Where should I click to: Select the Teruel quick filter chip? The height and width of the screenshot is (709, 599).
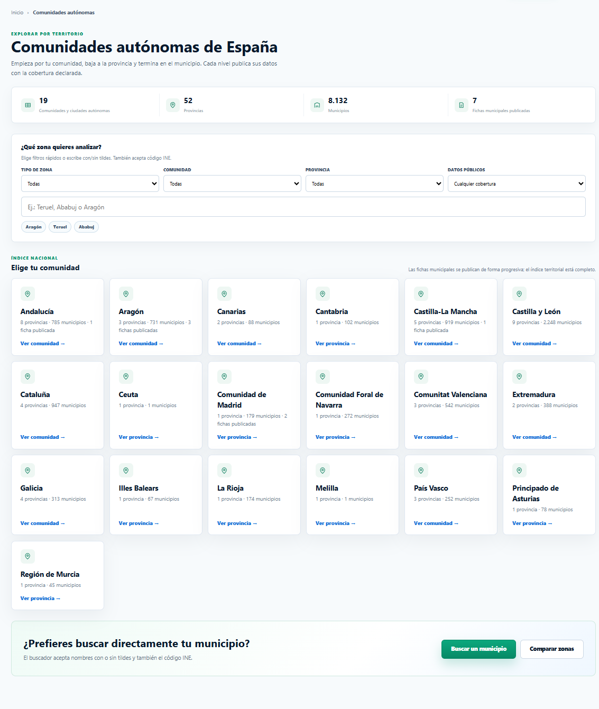pyautogui.click(x=60, y=227)
